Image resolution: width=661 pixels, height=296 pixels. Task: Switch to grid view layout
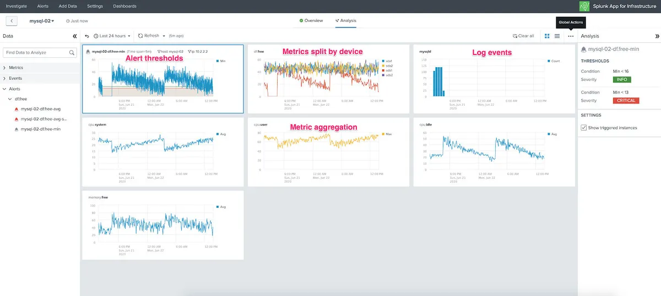pyautogui.click(x=547, y=36)
